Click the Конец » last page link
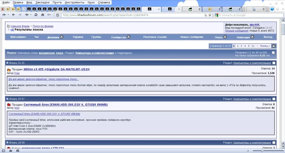This screenshot has height=153, width=285. pos(265,46)
